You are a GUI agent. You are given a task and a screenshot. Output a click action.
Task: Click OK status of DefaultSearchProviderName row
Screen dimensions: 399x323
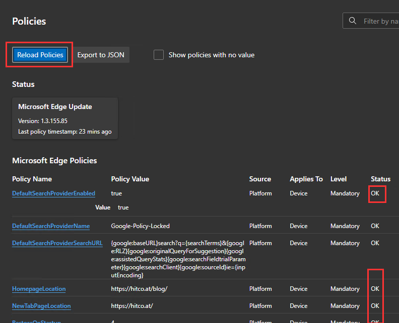pyautogui.click(x=375, y=226)
